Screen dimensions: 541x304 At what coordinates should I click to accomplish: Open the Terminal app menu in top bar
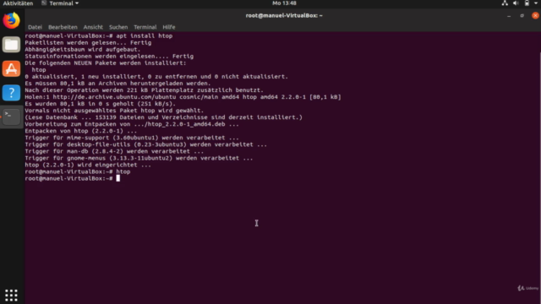pos(60,3)
